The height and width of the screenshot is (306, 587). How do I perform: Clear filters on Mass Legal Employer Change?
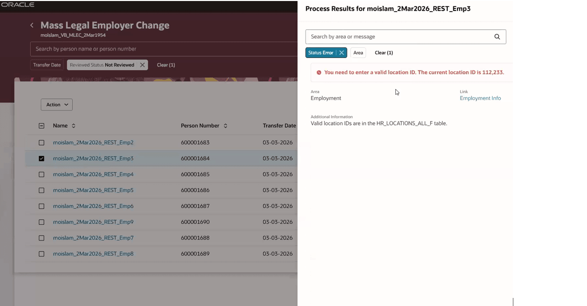click(x=166, y=65)
